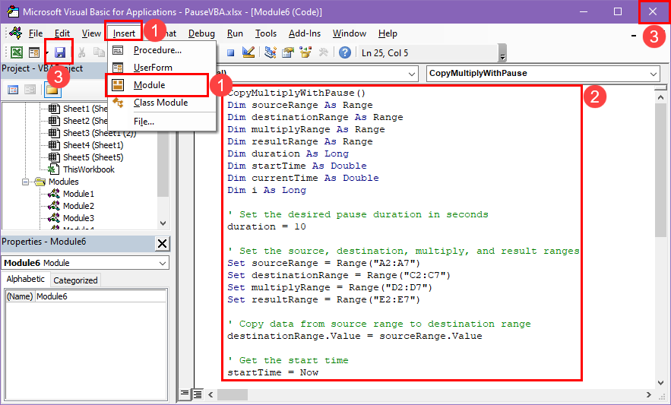Viewport: 671px width, 405px height.
Task: Click the Cut scissors icon
Action: [81, 52]
